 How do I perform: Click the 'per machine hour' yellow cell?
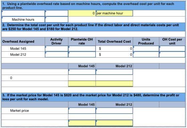coord(114,13)
